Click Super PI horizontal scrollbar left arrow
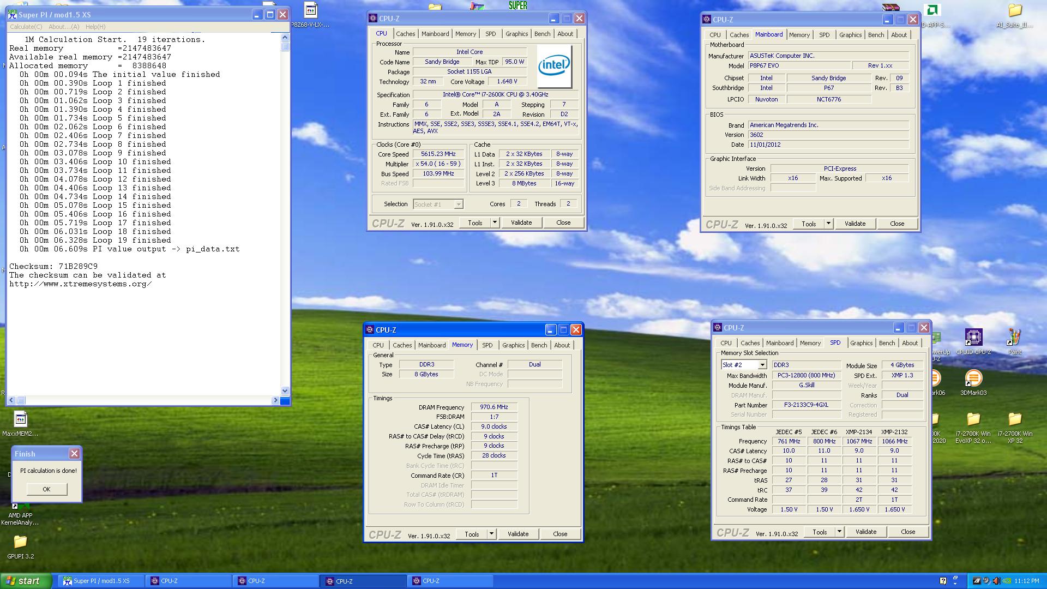This screenshot has height=589, width=1047. [x=11, y=400]
